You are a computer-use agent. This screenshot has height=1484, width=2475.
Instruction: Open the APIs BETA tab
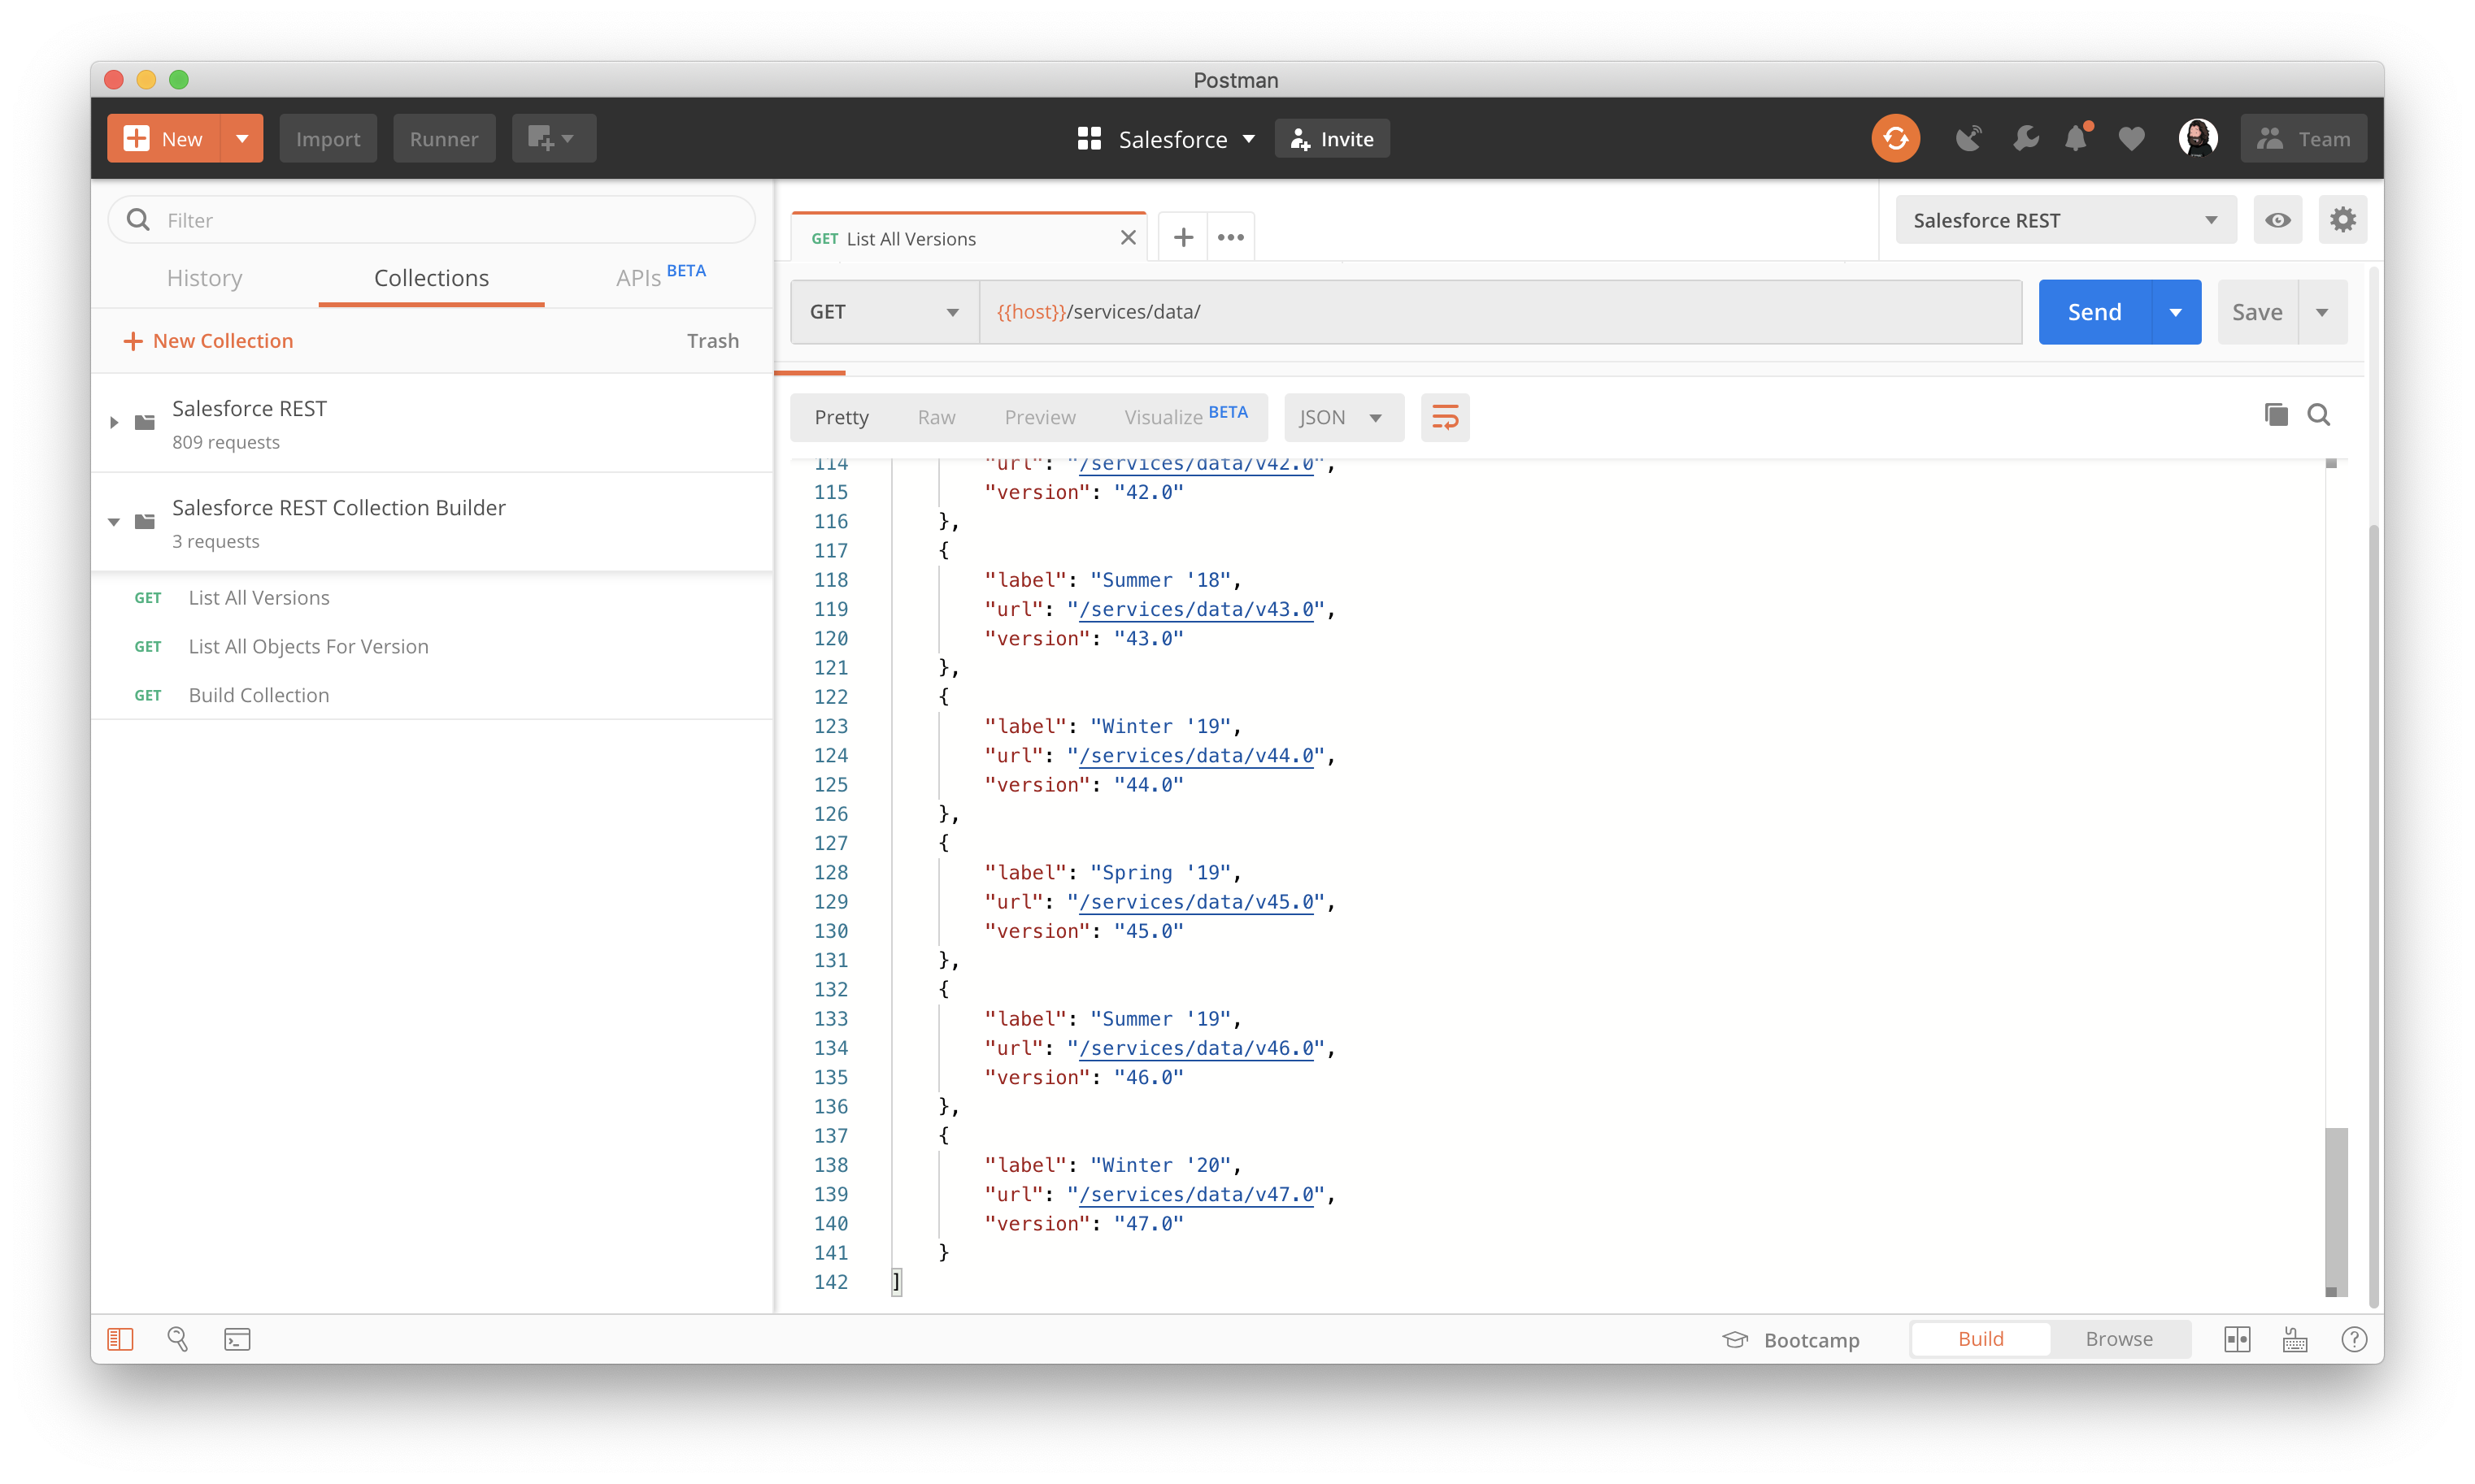click(x=660, y=276)
